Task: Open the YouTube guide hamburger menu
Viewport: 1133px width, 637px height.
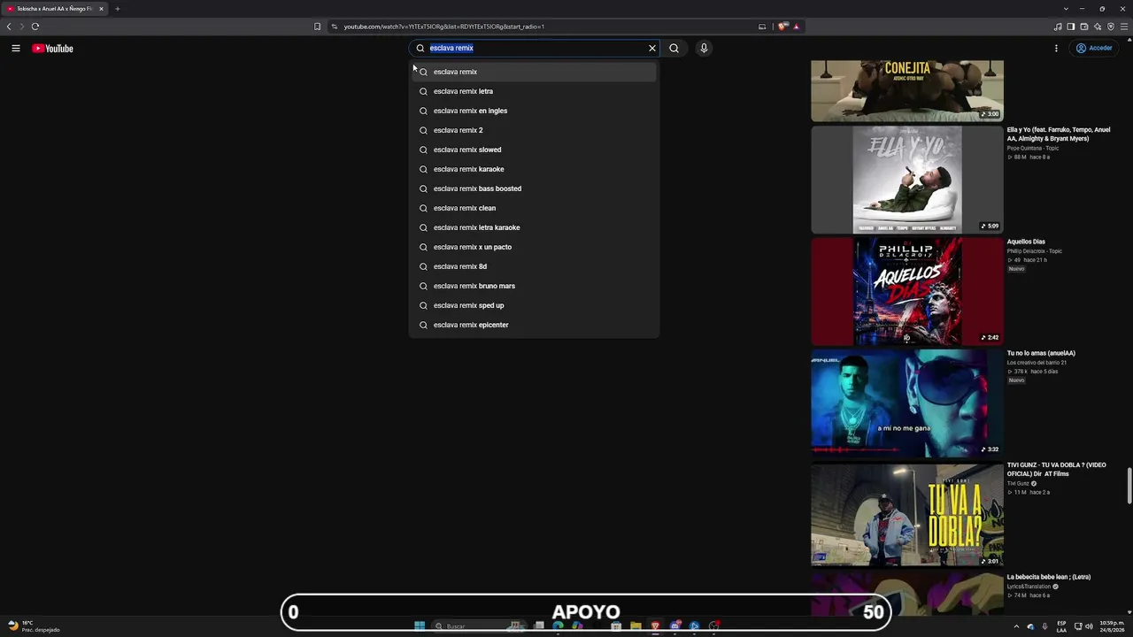Action: tap(16, 49)
